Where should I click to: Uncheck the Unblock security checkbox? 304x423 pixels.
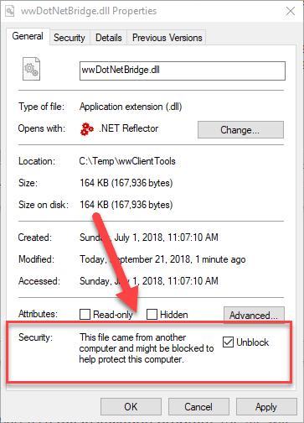pos(228,342)
